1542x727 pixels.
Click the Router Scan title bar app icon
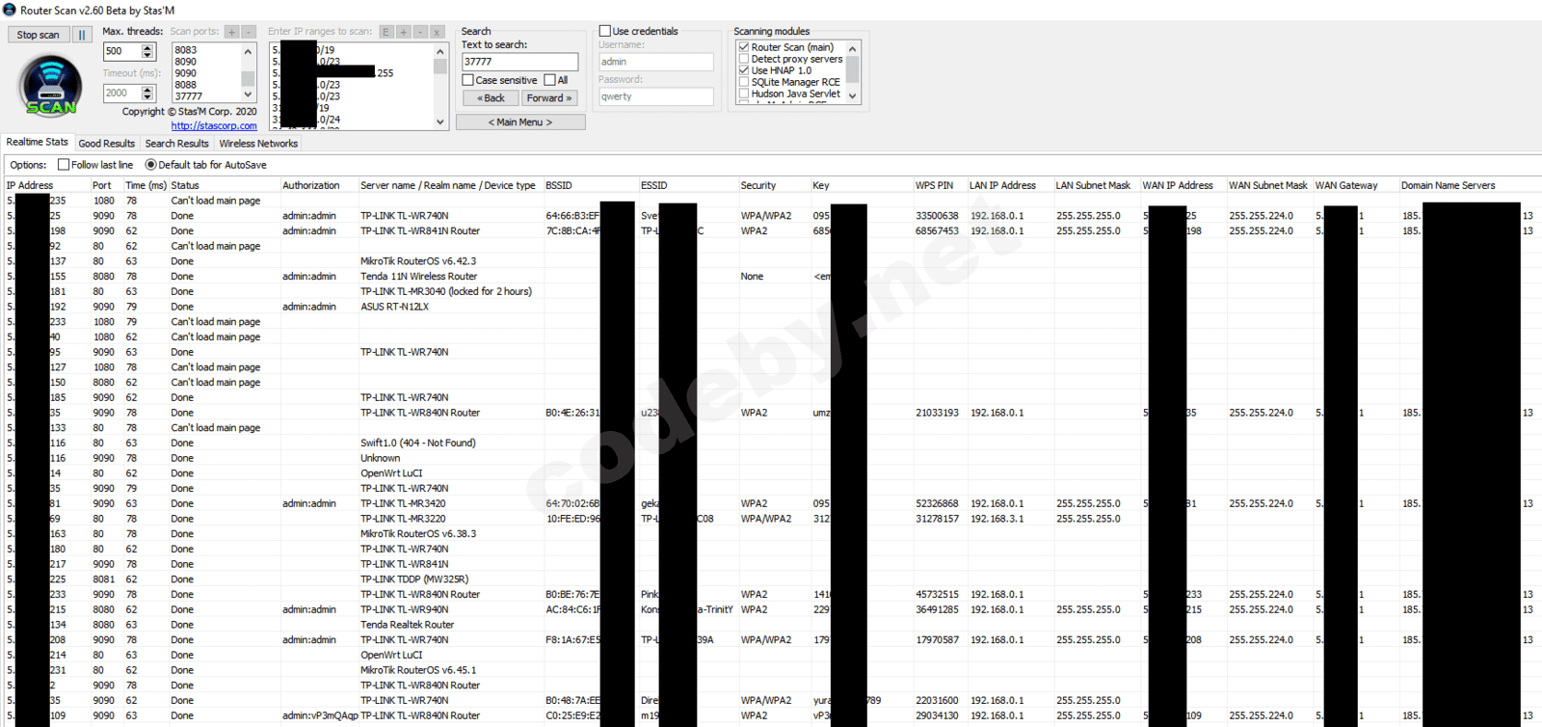pyautogui.click(x=10, y=10)
